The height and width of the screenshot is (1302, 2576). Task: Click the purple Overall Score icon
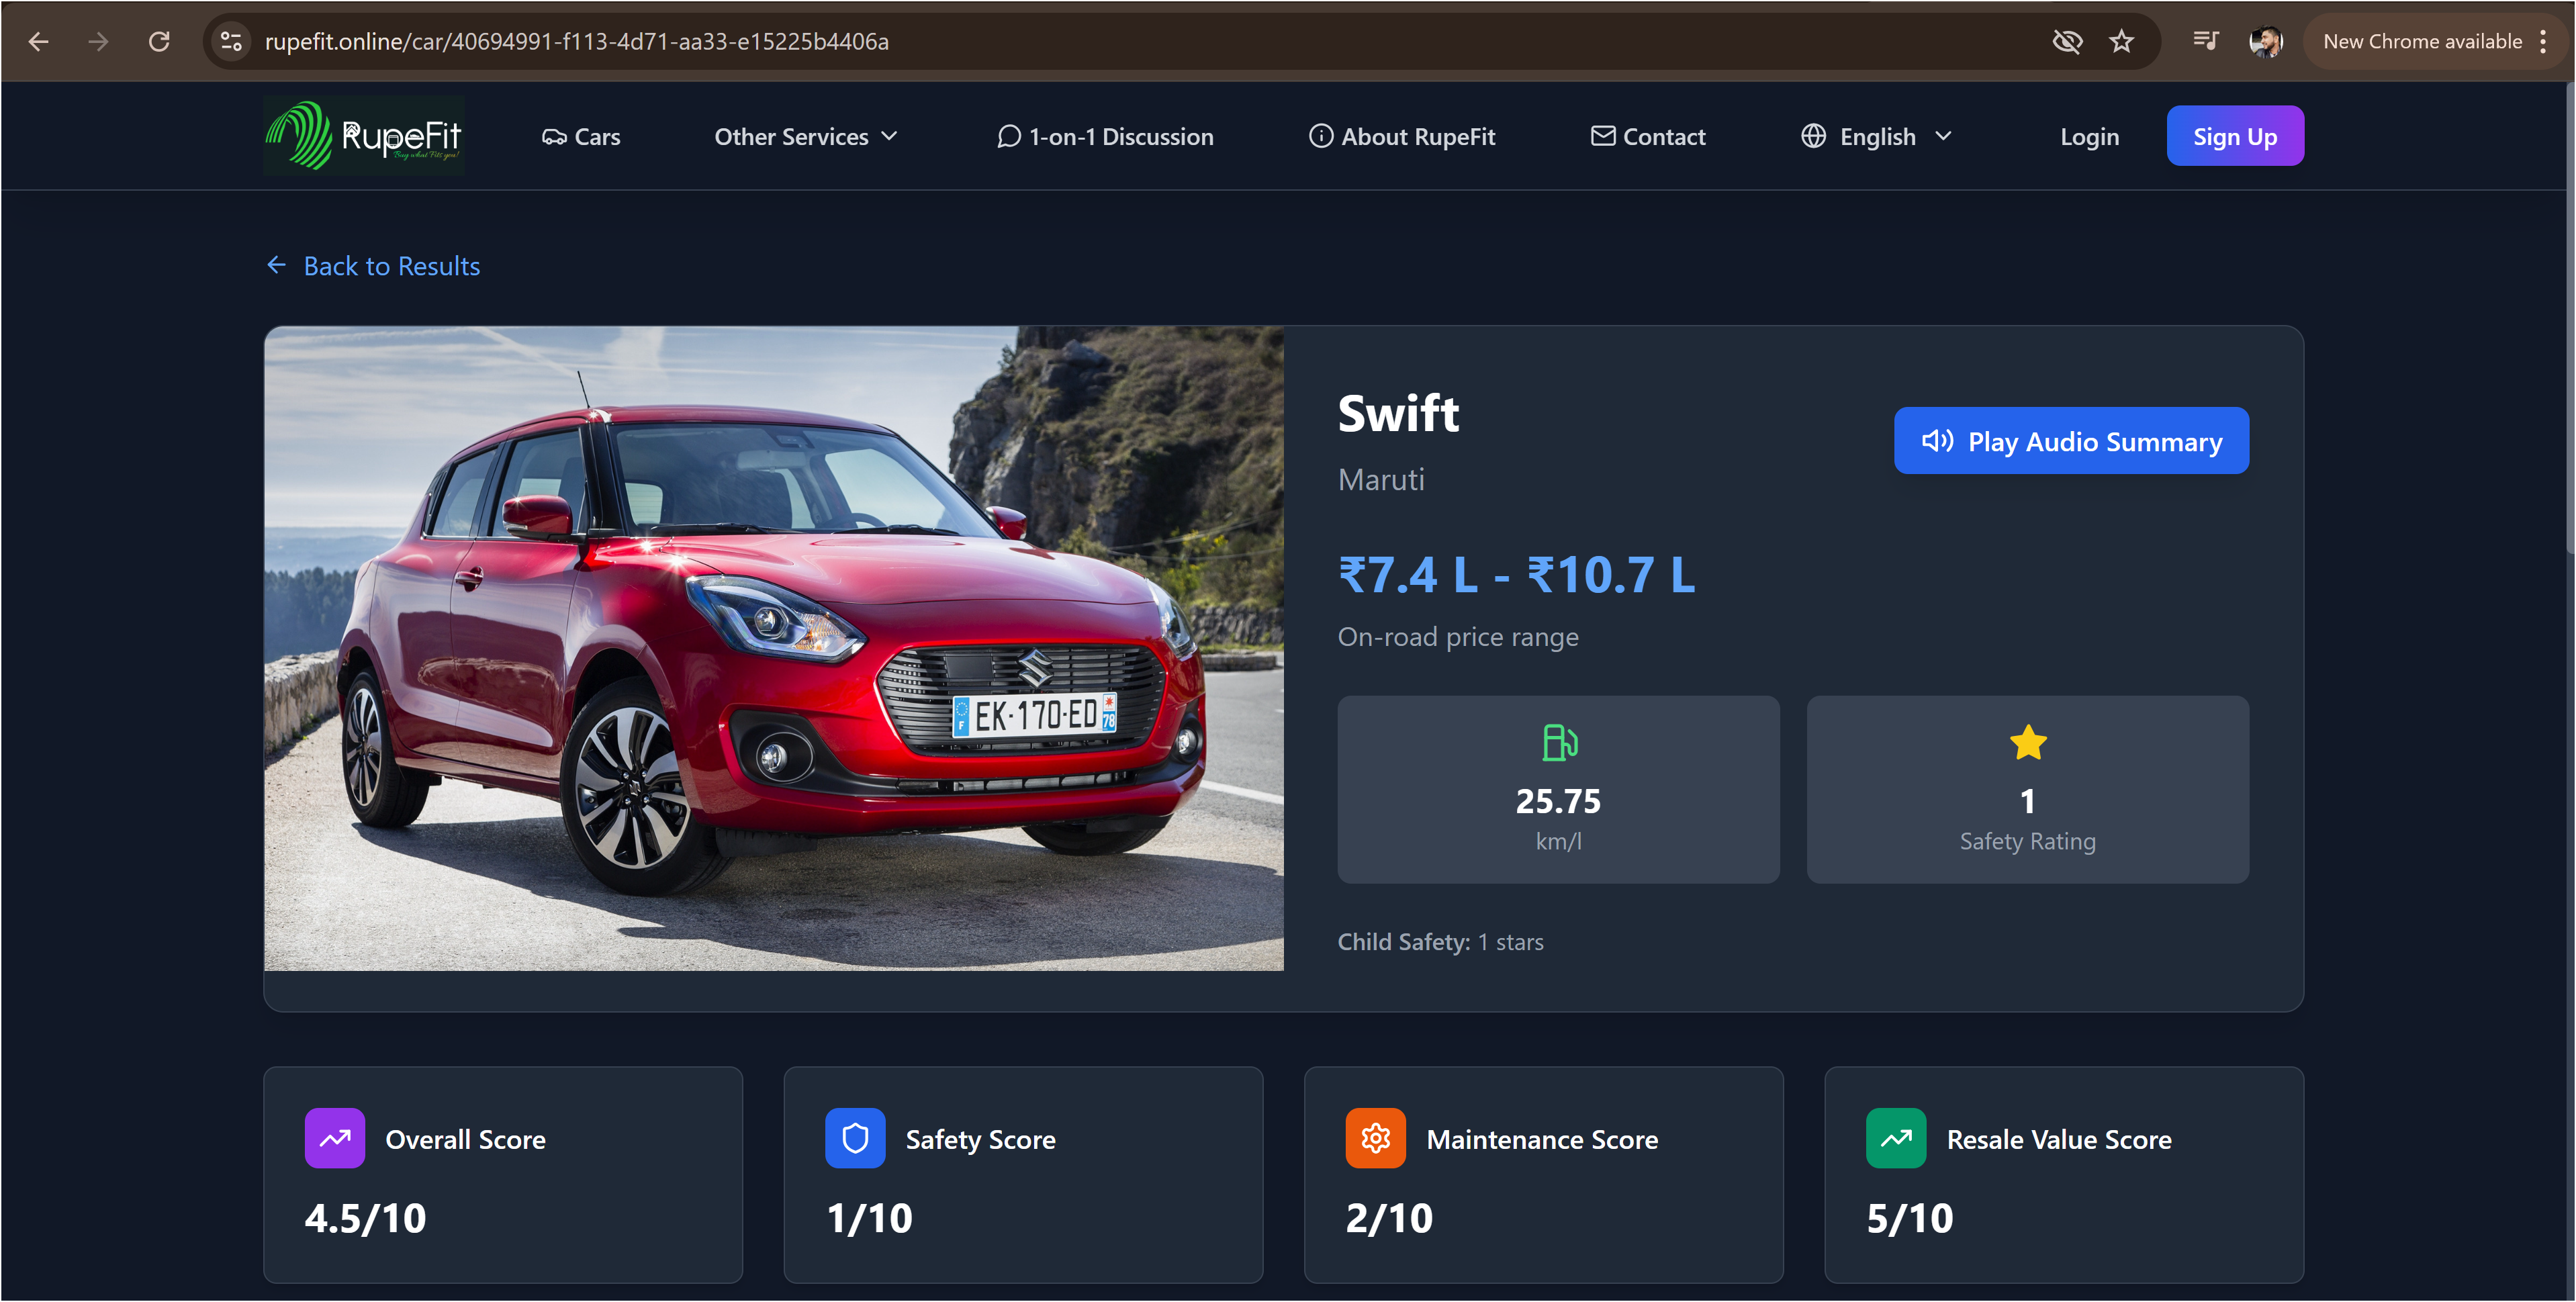334,1138
